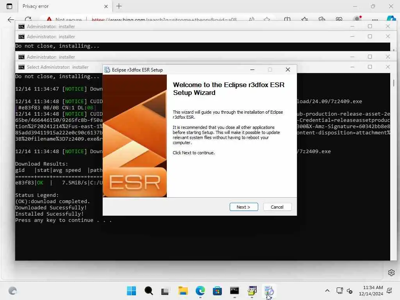Switch to Command Prompt taskbar icon
Image resolution: width=400 pixels, height=300 pixels.
click(234, 291)
